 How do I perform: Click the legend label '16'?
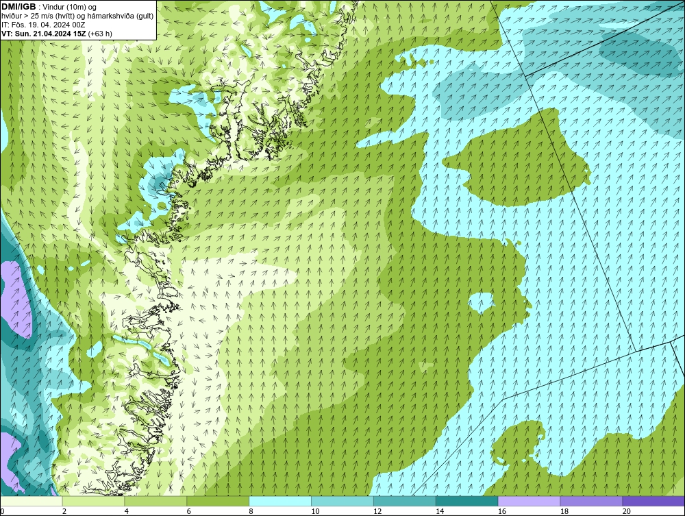(502, 511)
